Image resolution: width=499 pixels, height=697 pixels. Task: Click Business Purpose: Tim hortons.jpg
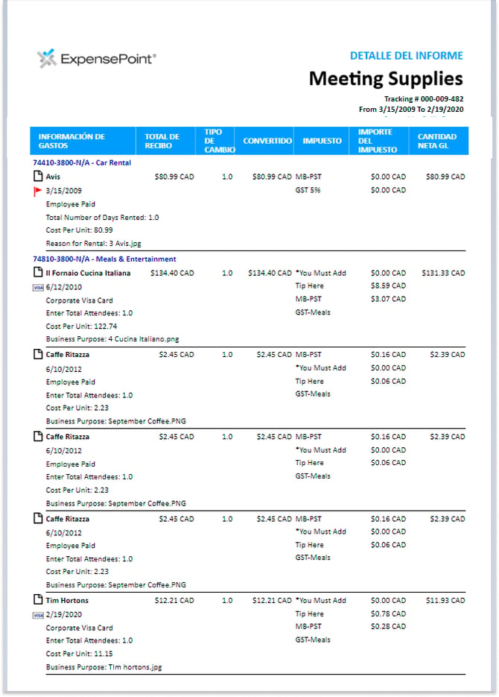point(104,667)
